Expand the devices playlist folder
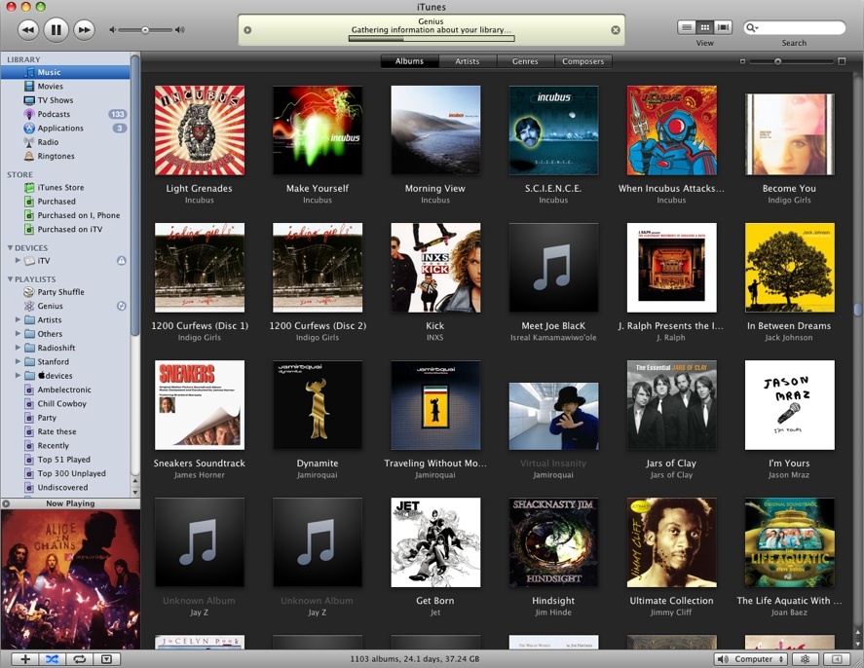The height and width of the screenshot is (668, 864). point(18,375)
